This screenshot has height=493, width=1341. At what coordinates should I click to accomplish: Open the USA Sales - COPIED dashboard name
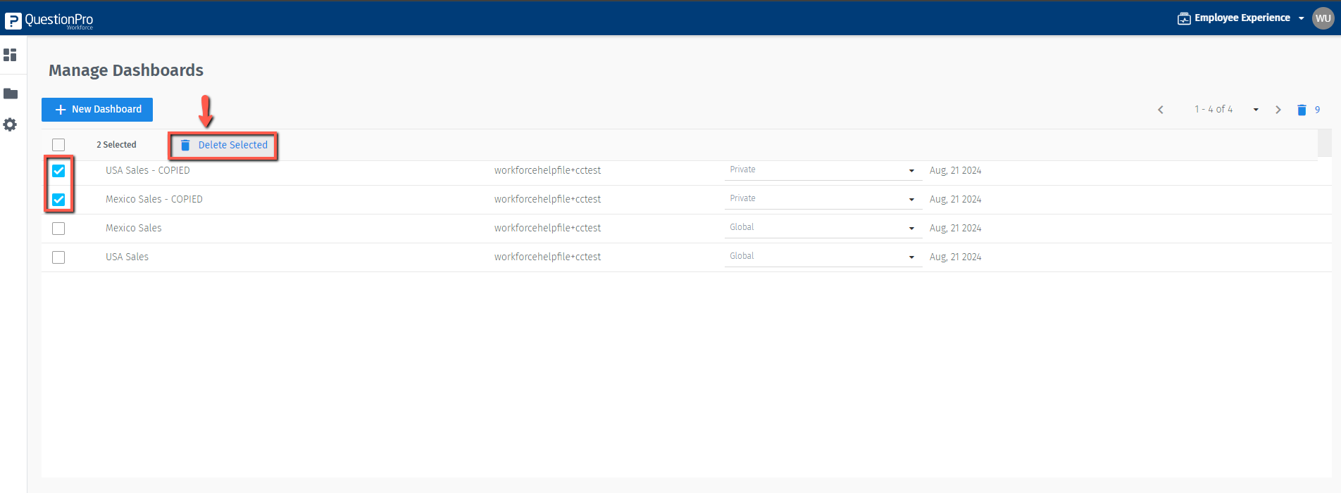(x=148, y=170)
